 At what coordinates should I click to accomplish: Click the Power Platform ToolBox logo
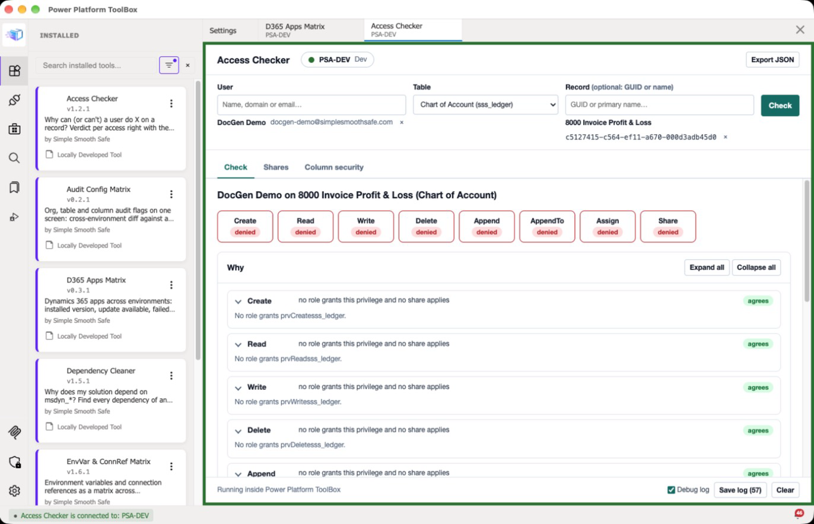pos(14,35)
